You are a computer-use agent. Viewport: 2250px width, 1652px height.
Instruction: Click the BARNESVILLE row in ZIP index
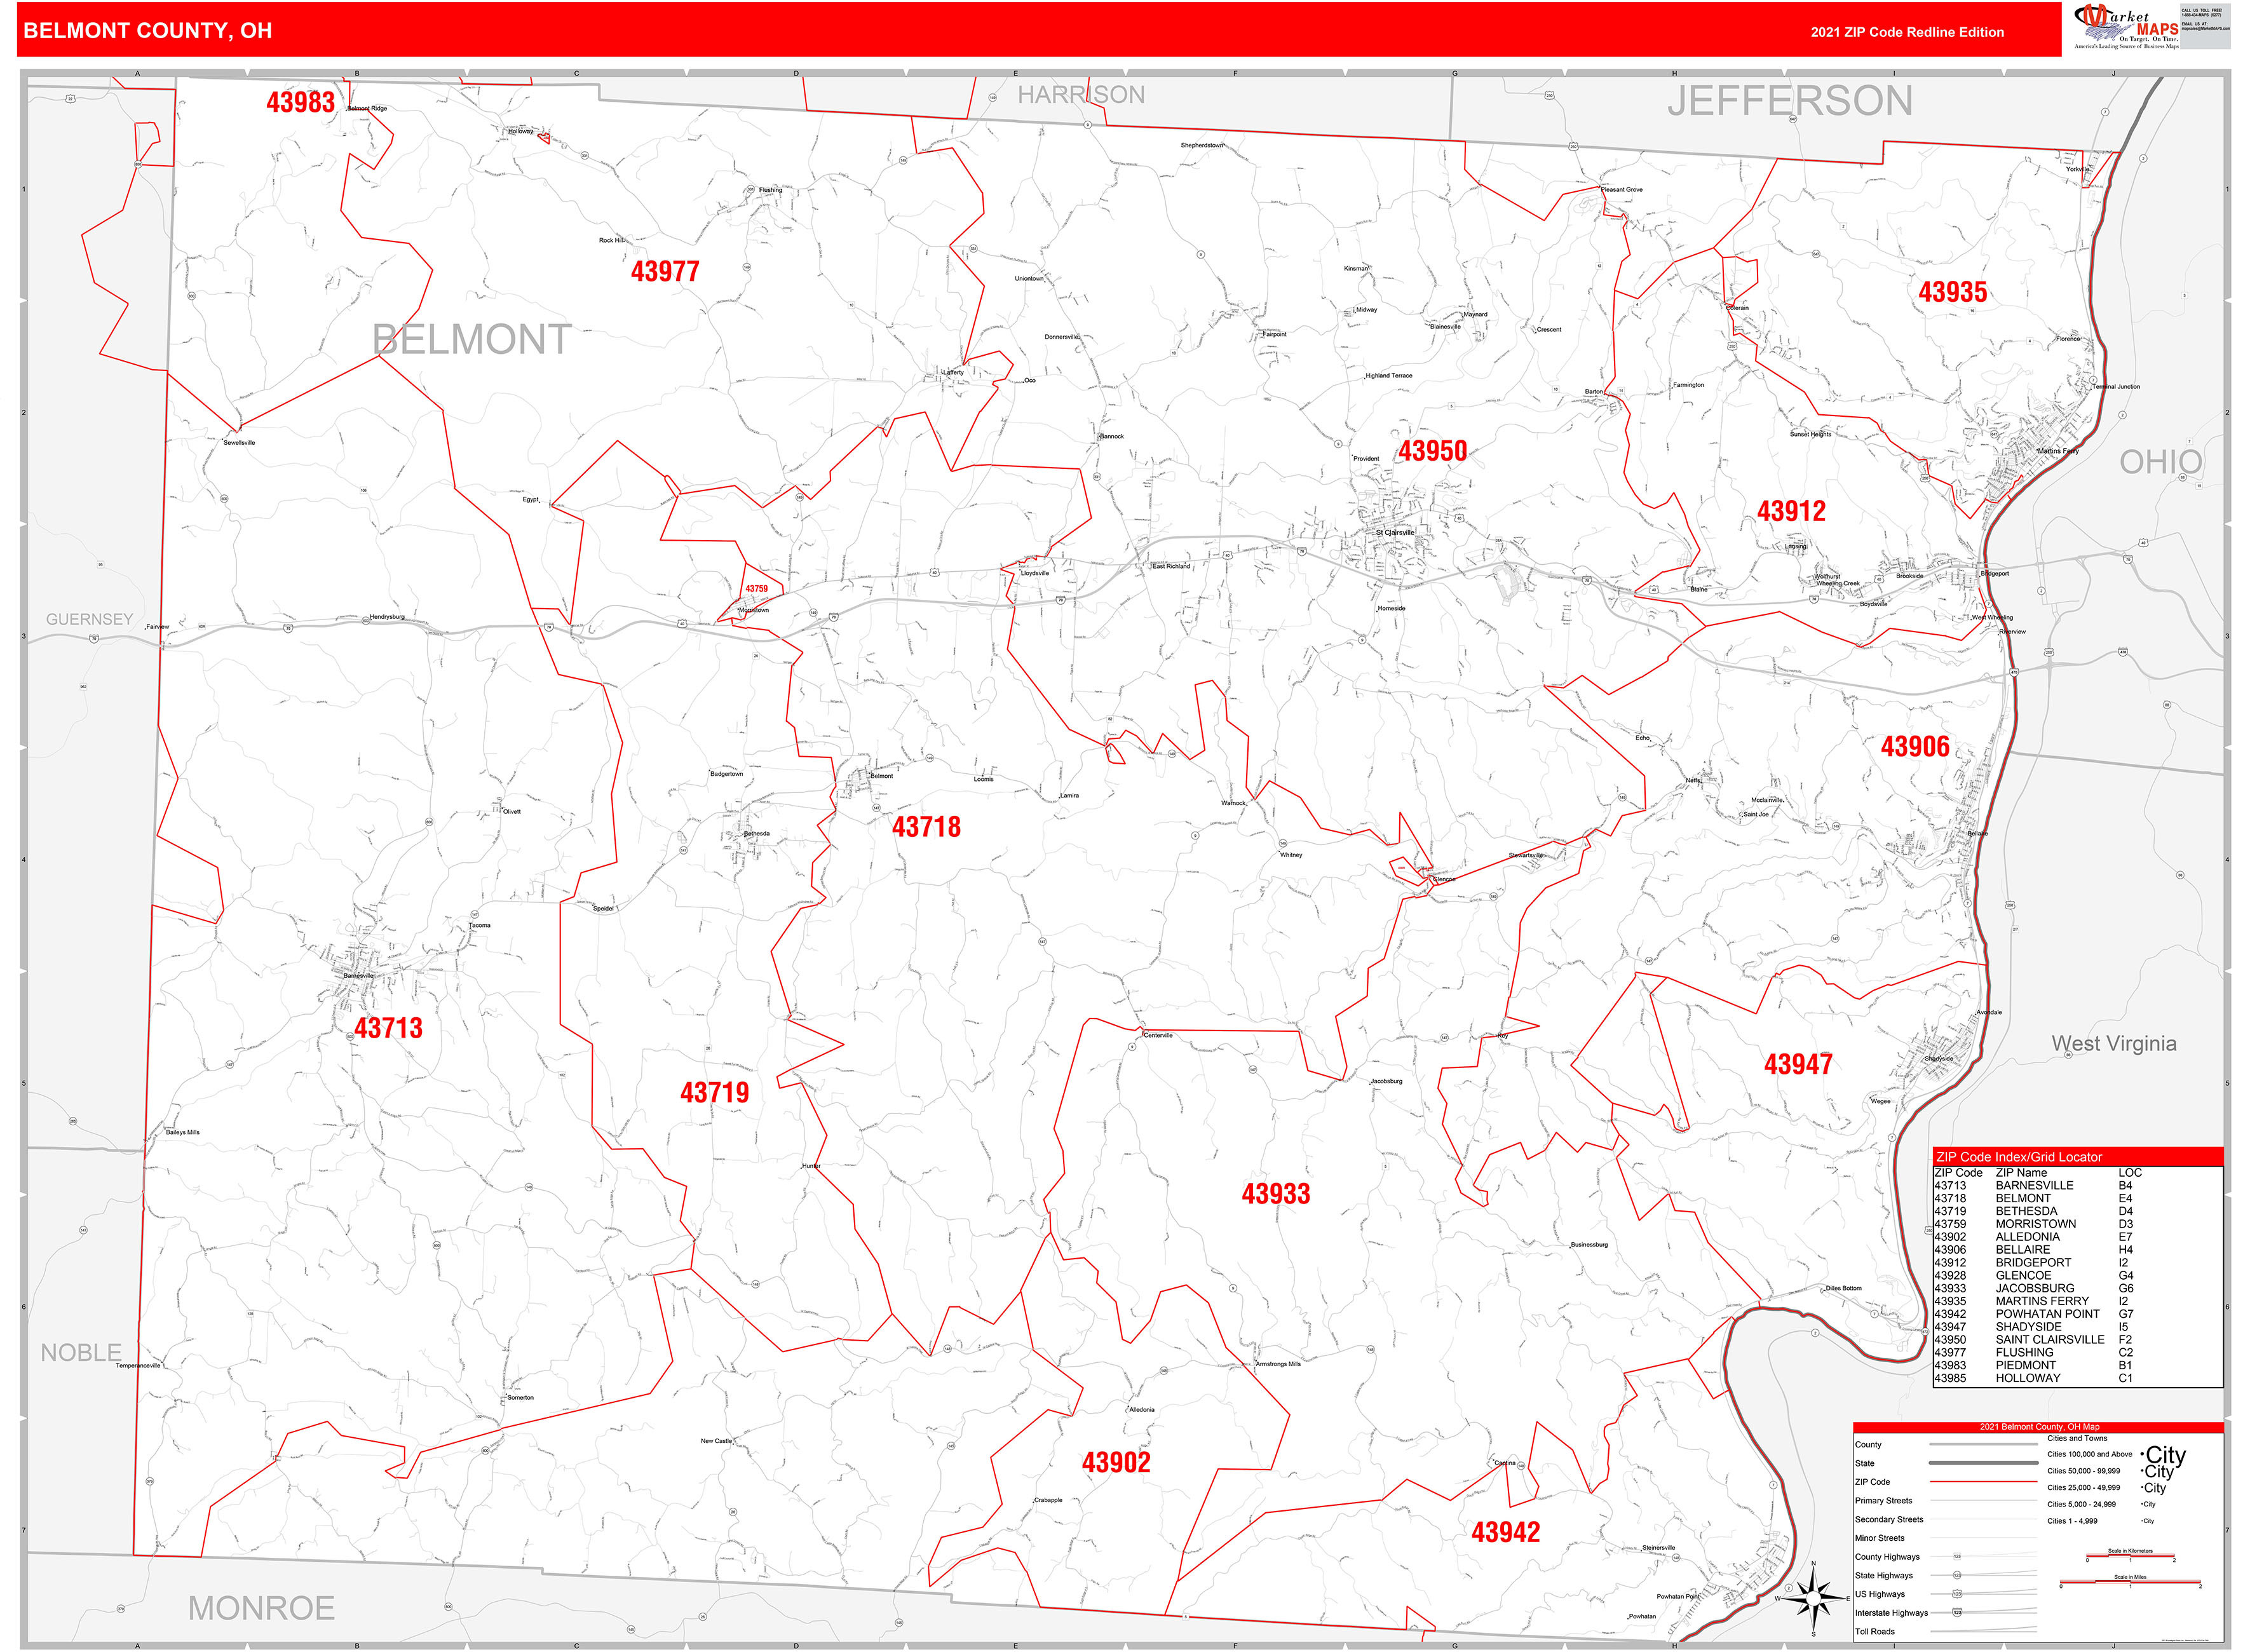click(2034, 1185)
